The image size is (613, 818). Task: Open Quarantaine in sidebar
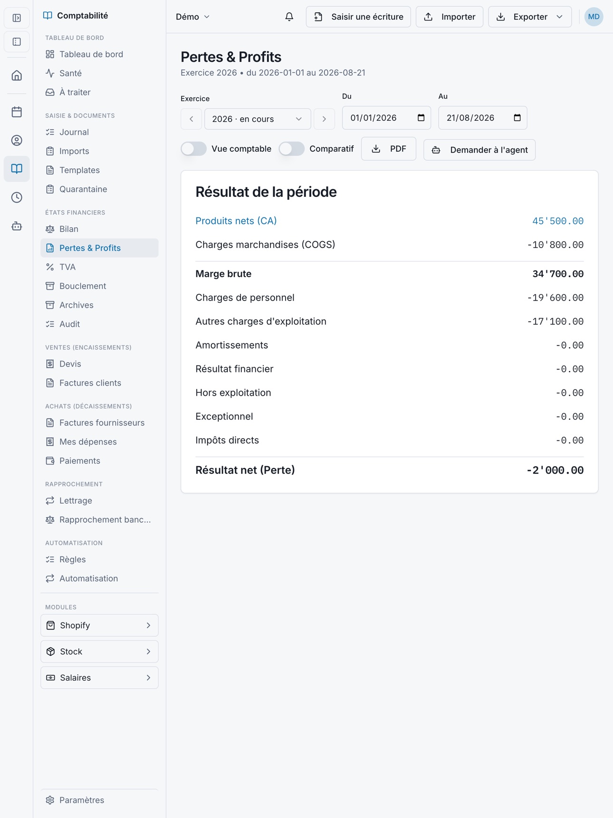99,189
